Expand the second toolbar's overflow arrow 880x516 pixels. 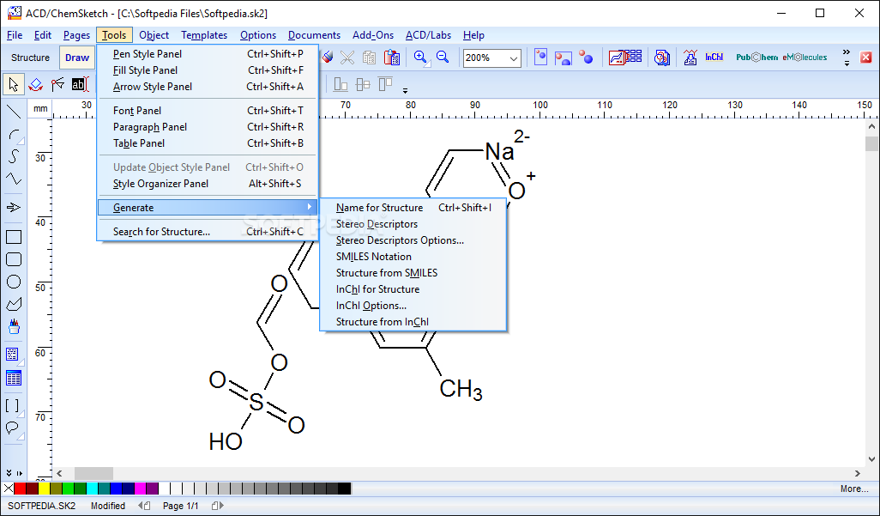tap(405, 89)
